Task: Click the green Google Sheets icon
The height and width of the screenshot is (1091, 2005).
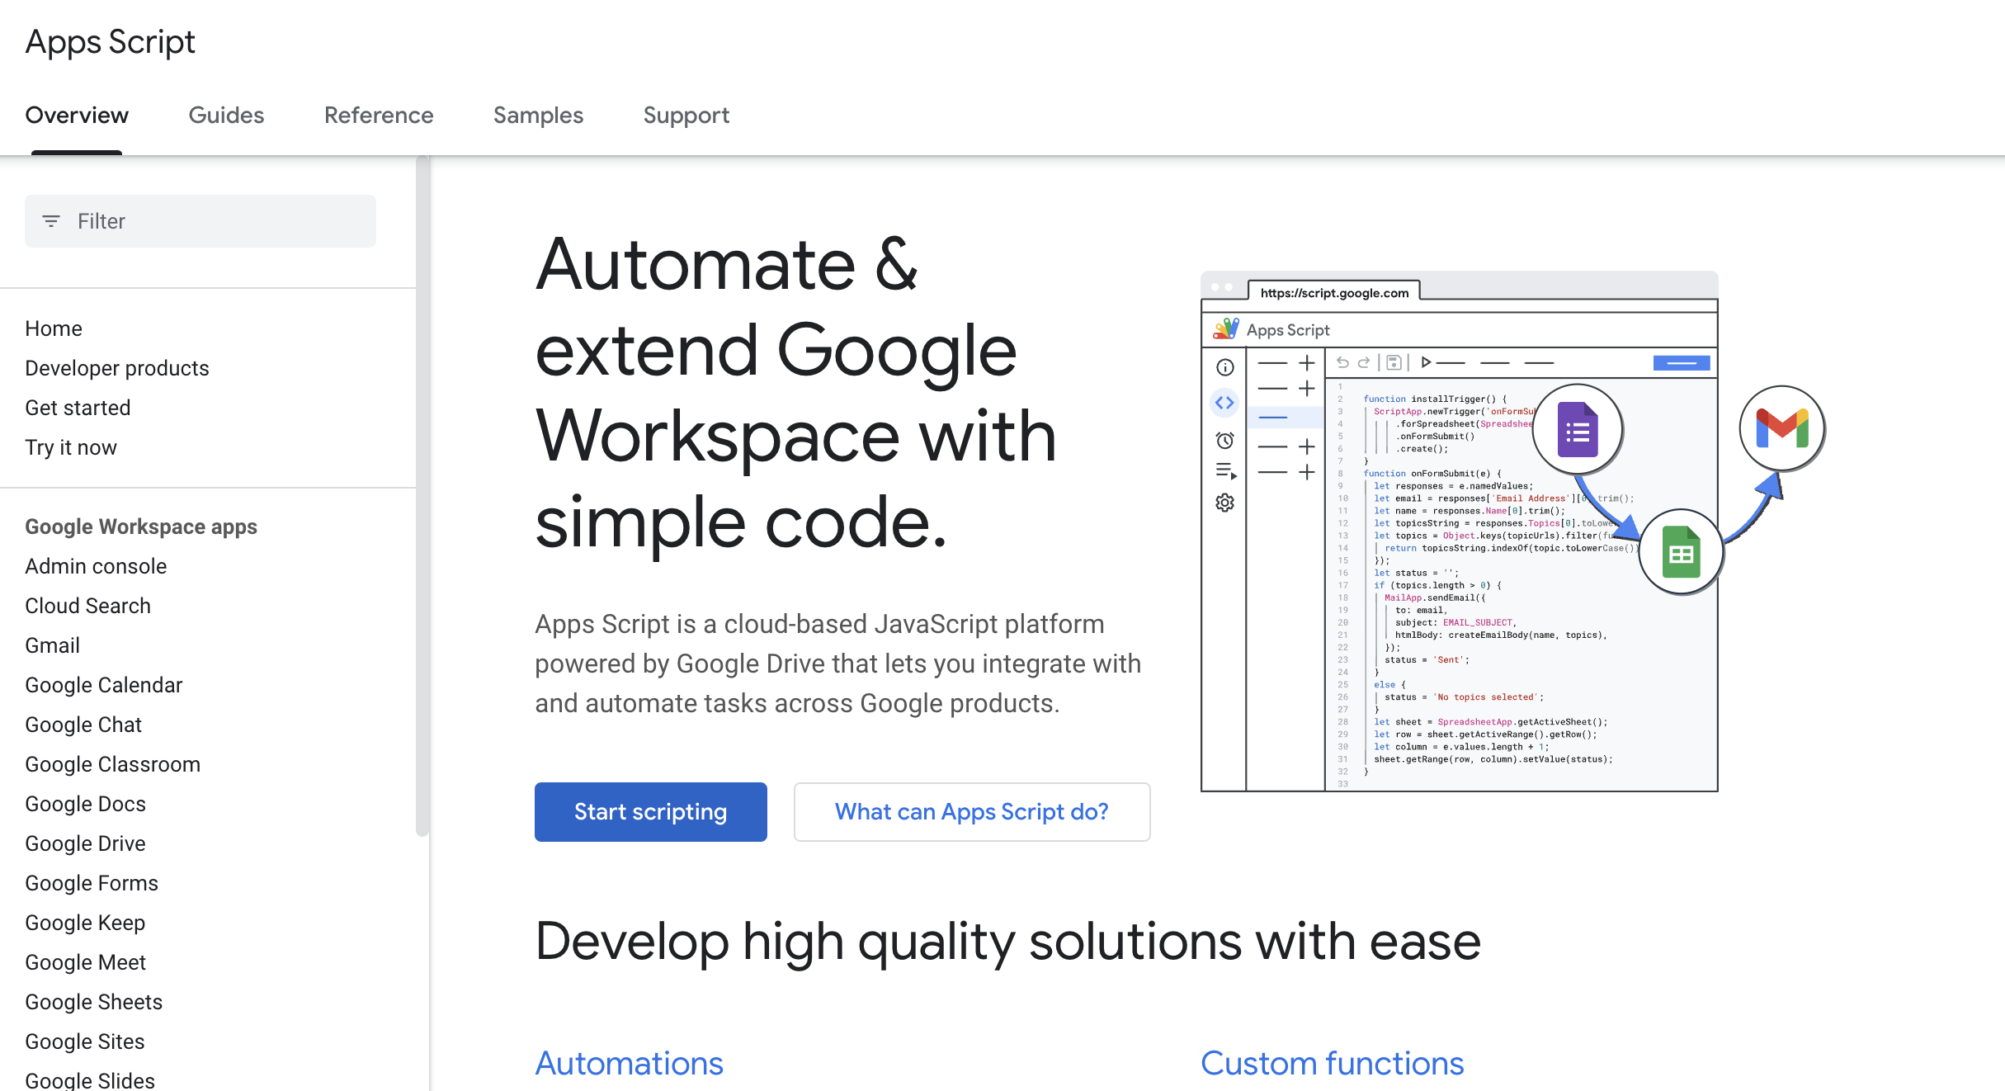Action: pyautogui.click(x=1681, y=552)
